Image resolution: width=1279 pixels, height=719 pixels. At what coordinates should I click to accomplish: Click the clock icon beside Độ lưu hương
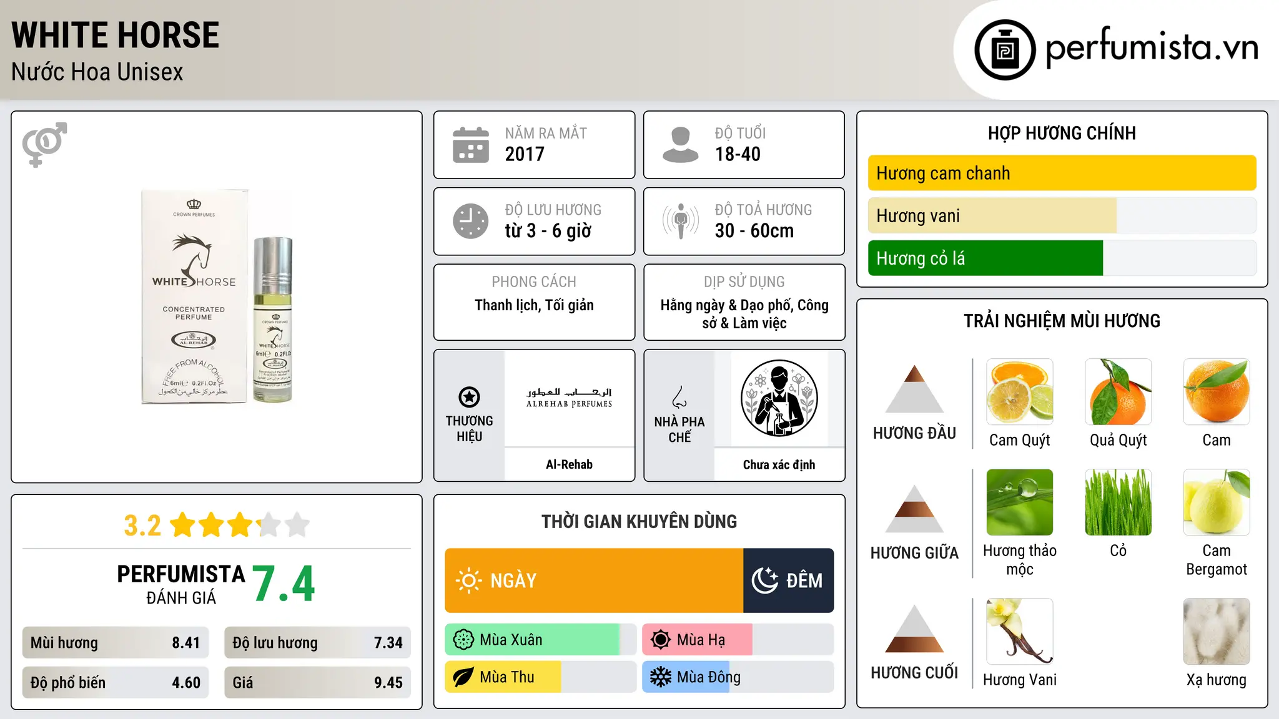pos(471,221)
